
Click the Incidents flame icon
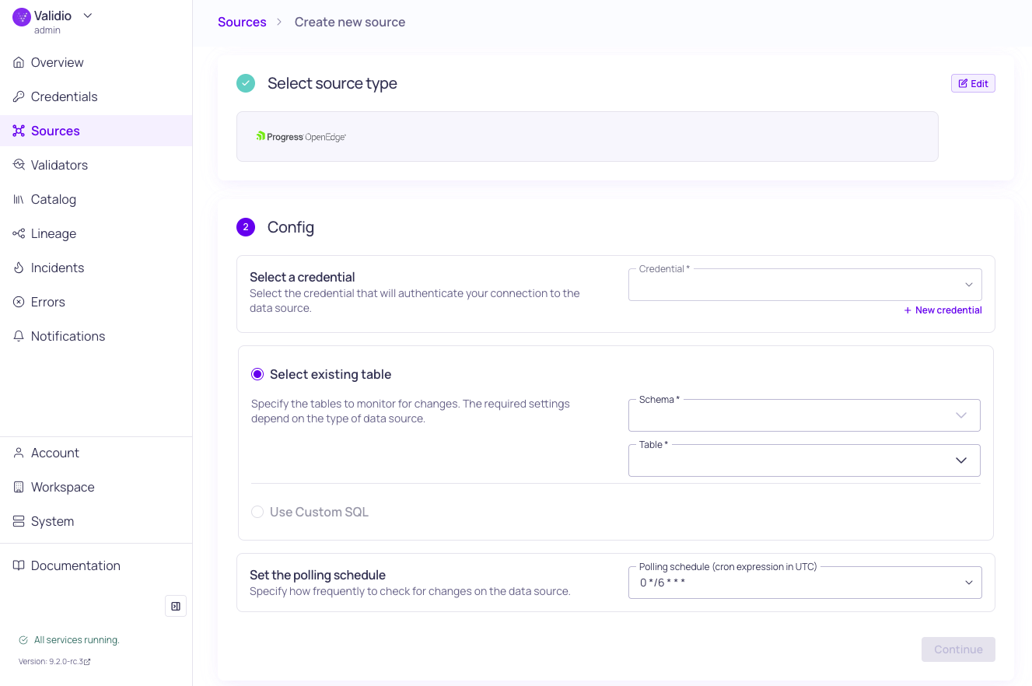click(x=19, y=268)
